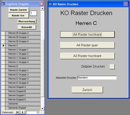Go to previous record arrow in navigator
Viewport: 130px width, 115px height.
(22, 112)
